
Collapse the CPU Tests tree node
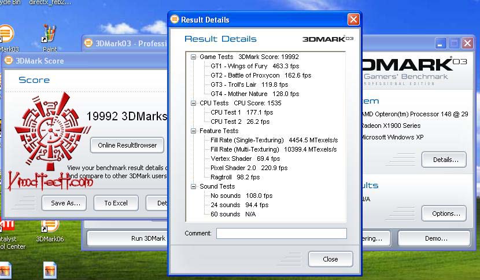point(194,103)
